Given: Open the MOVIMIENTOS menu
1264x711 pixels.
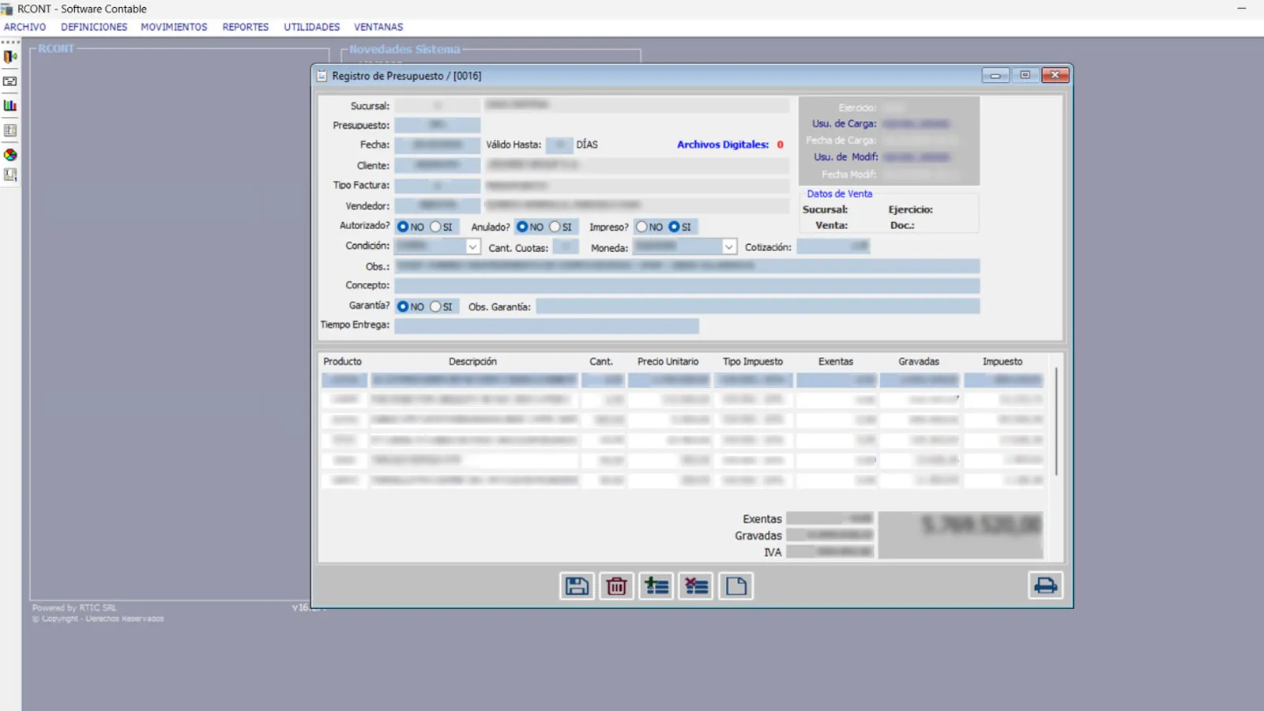Looking at the screenshot, I should point(174,27).
